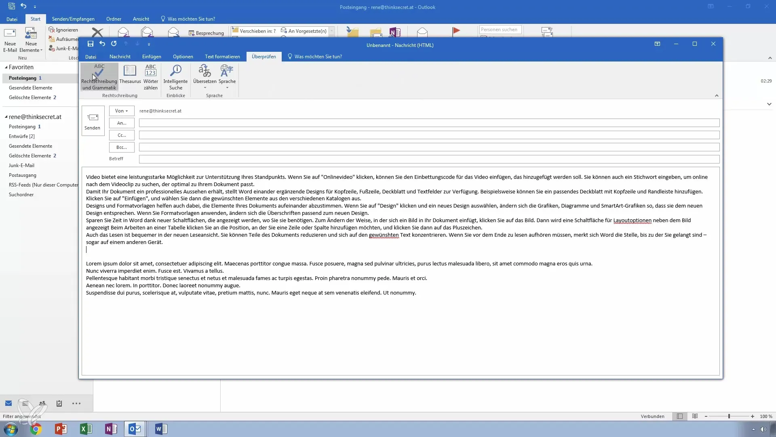The height and width of the screenshot is (437, 776).
Task: Open Ansicht tab in Outlook
Action: [141, 19]
